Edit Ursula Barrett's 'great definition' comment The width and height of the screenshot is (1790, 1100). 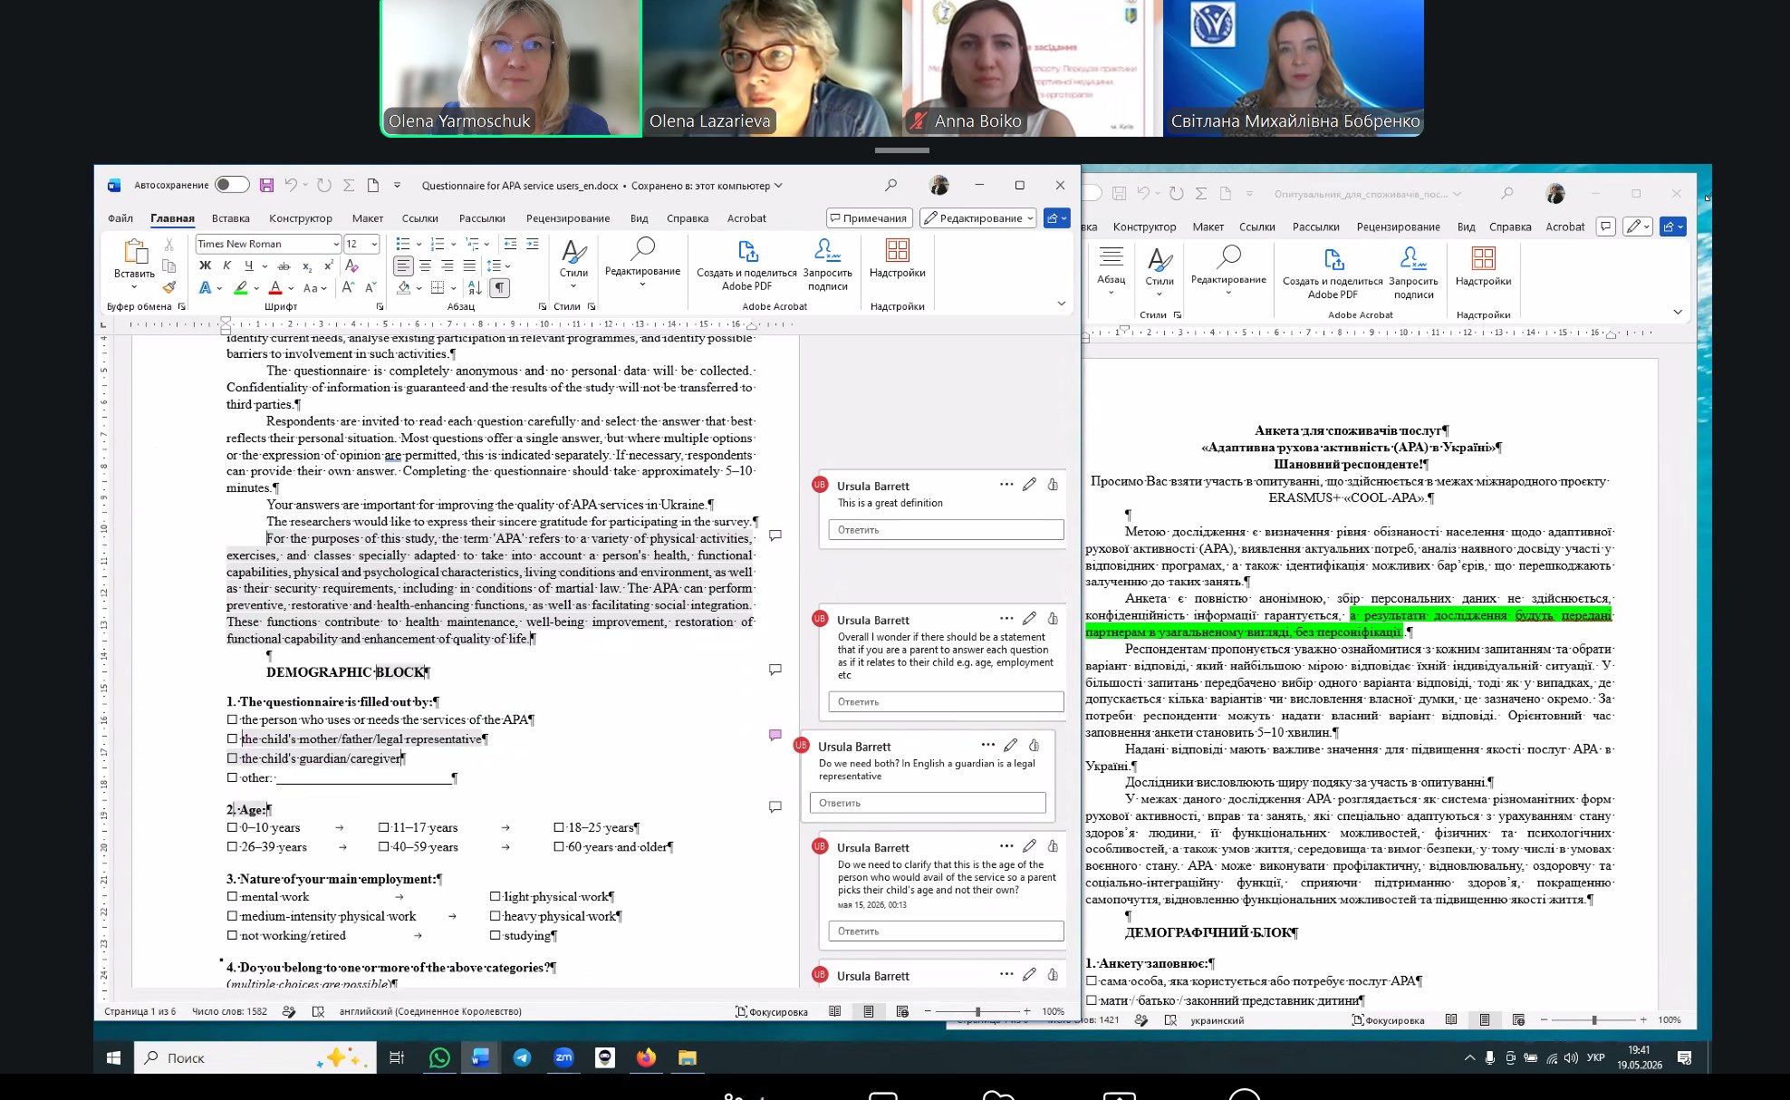click(1030, 485)
